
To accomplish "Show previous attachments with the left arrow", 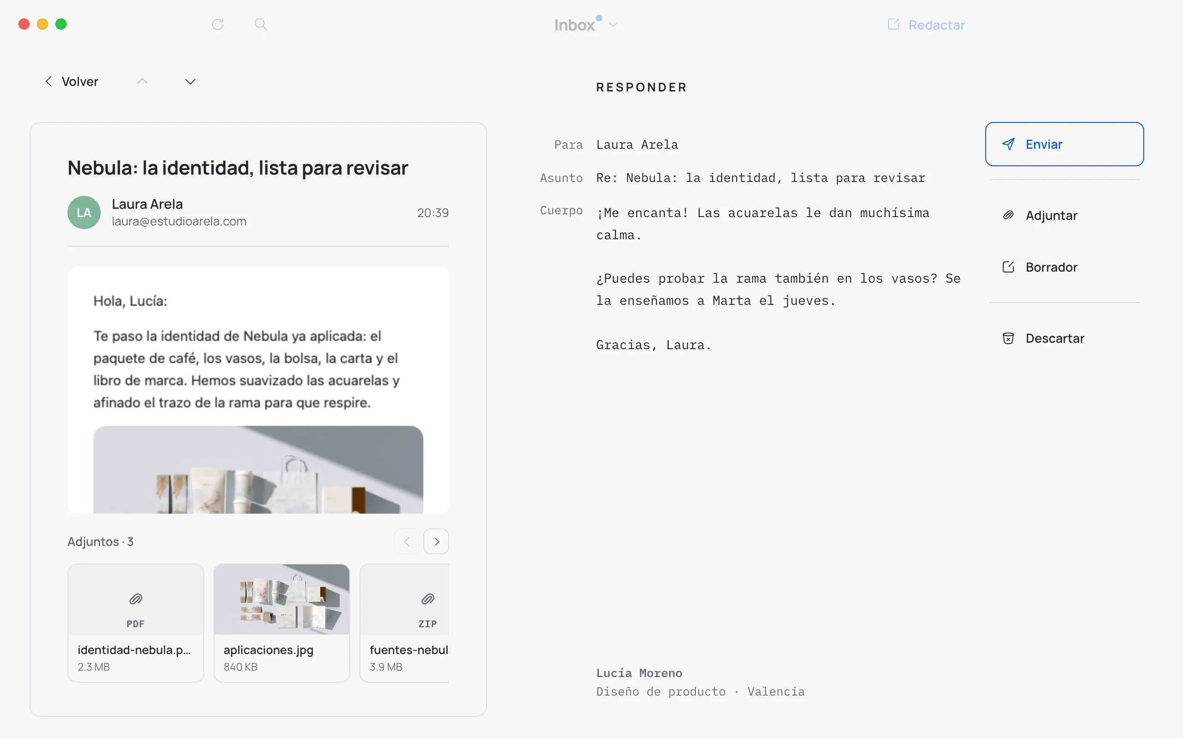I will click(x=406, y=541).
